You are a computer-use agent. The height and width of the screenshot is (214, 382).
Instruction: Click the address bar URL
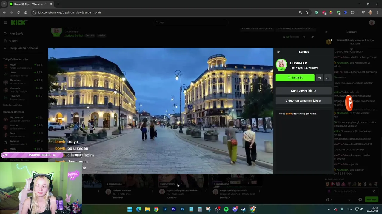[70, 12]
